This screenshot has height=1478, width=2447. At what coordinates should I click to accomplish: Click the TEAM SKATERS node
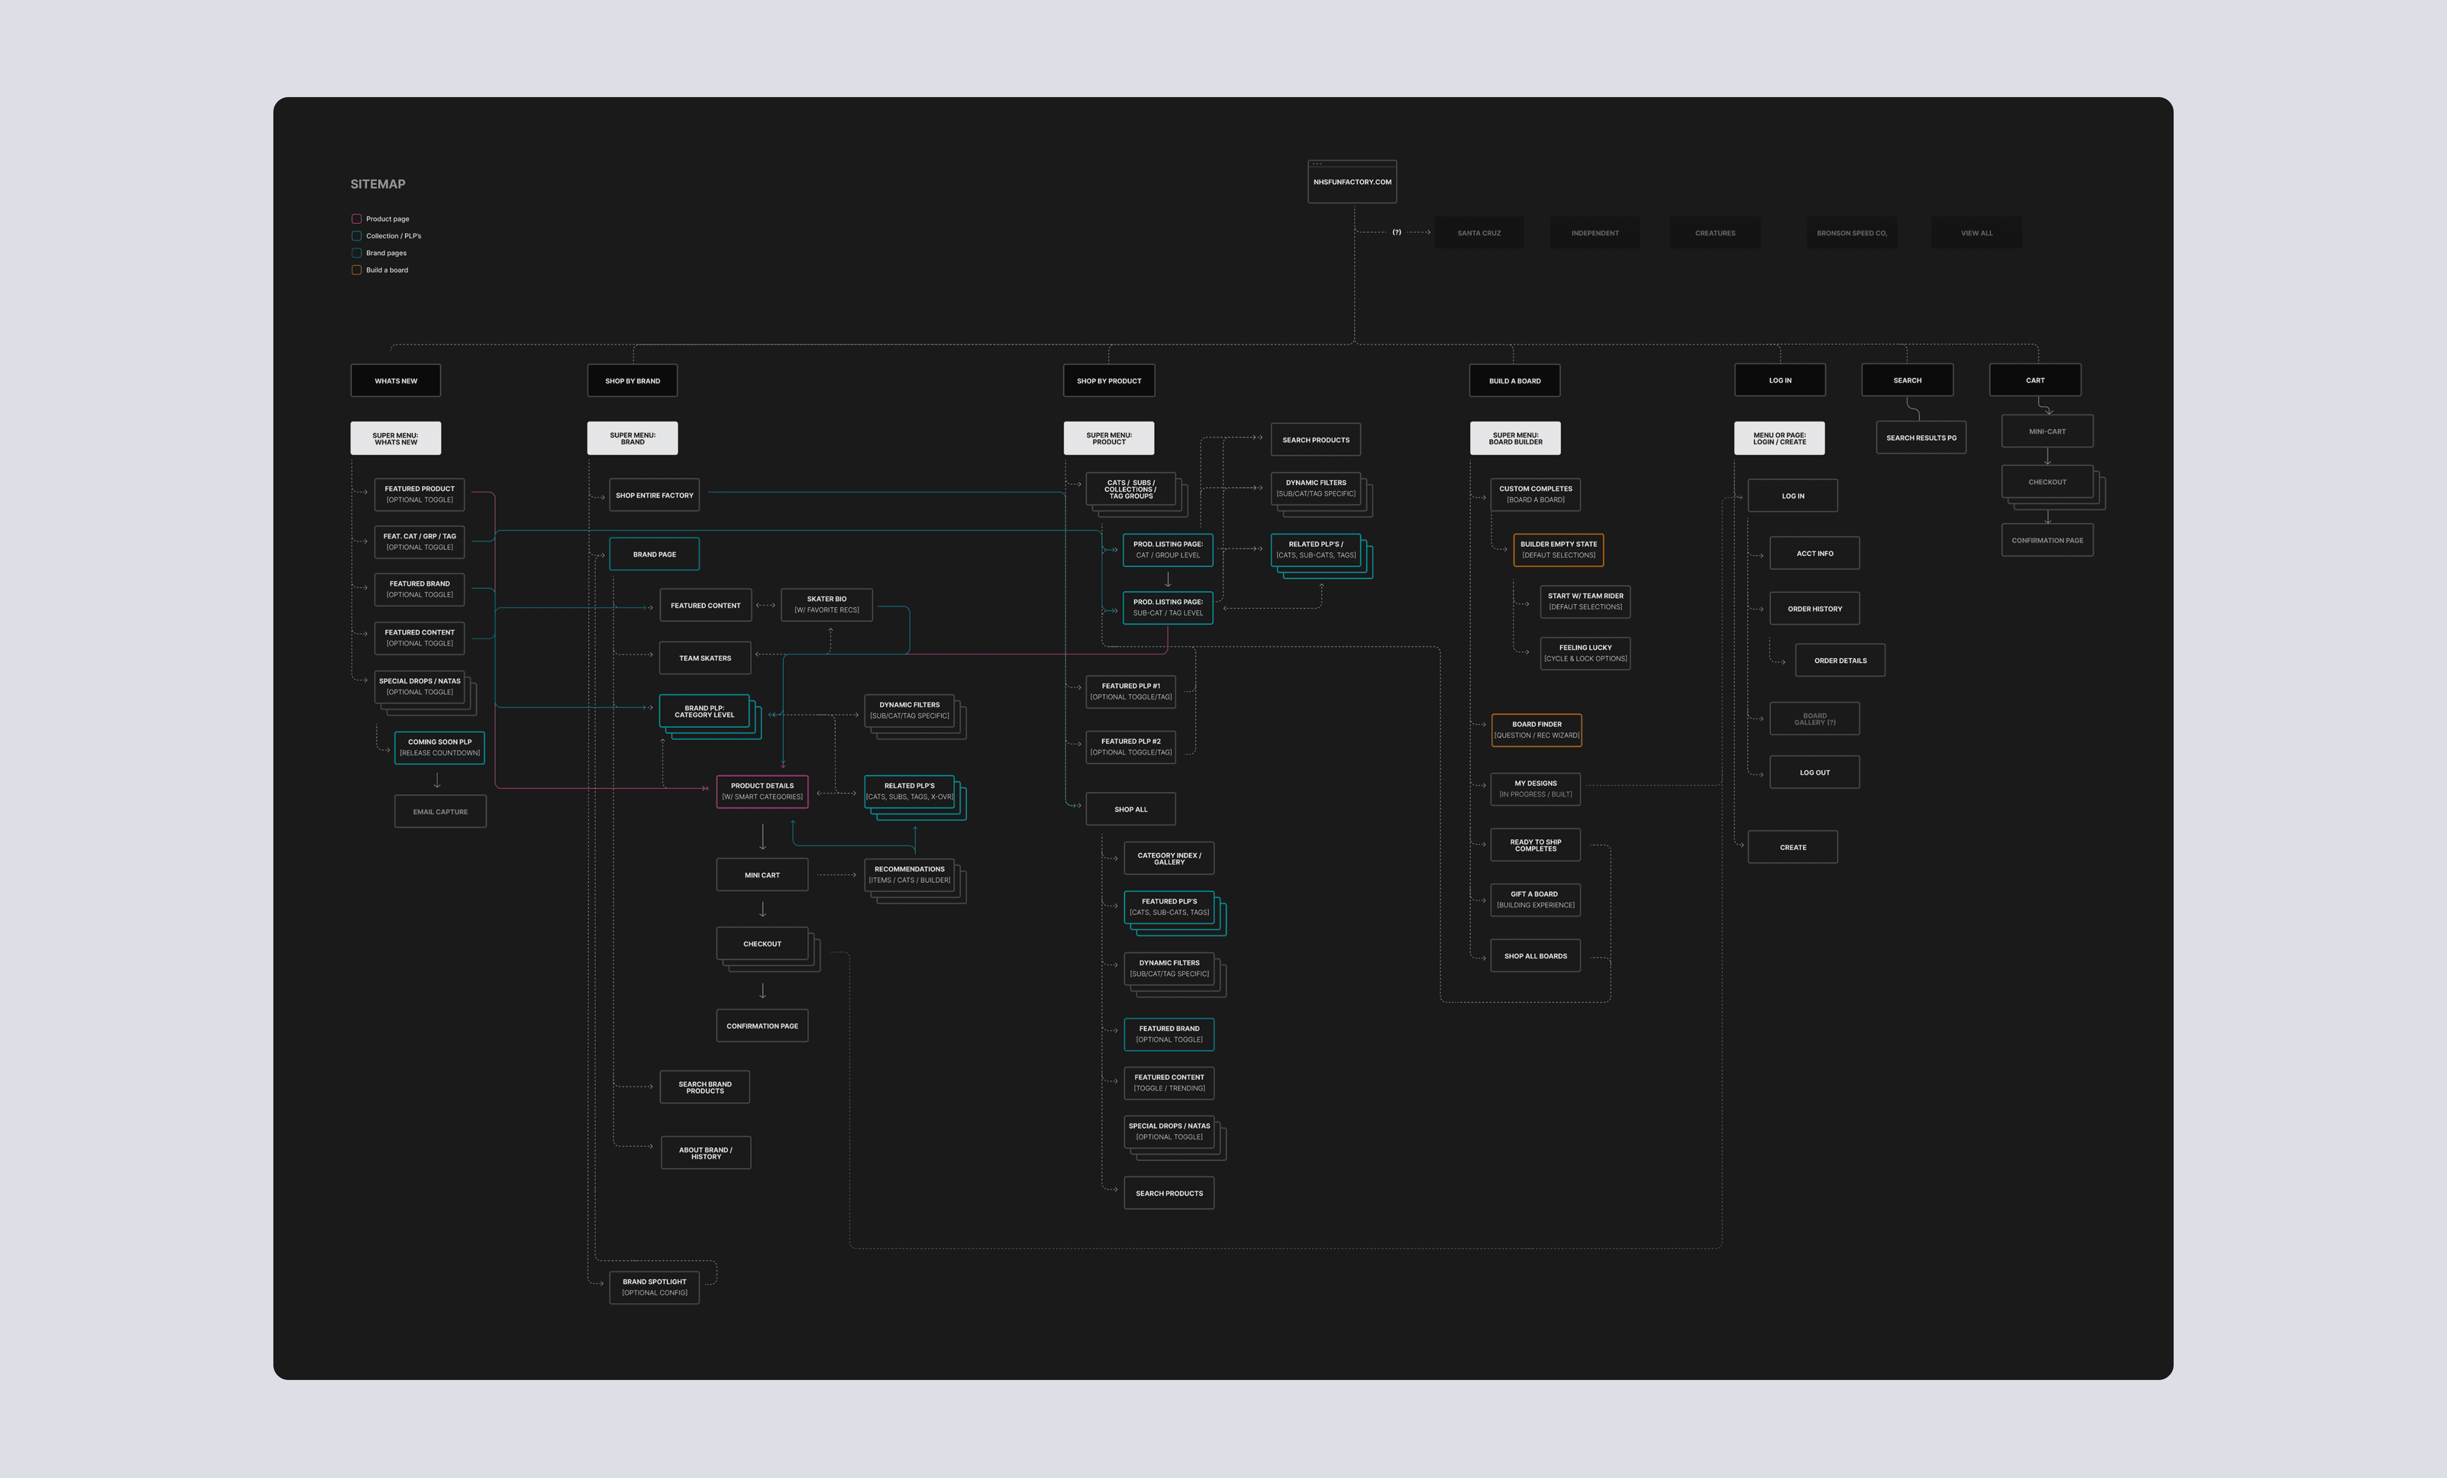[705, 657]
